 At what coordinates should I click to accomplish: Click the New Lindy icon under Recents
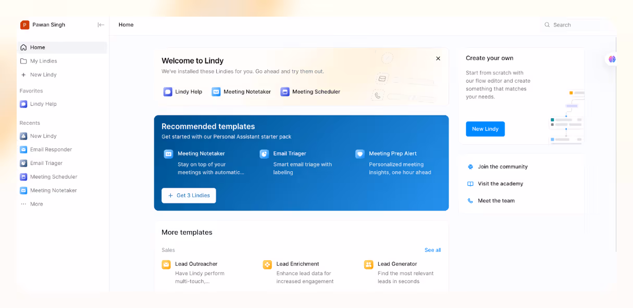point(23,136)
